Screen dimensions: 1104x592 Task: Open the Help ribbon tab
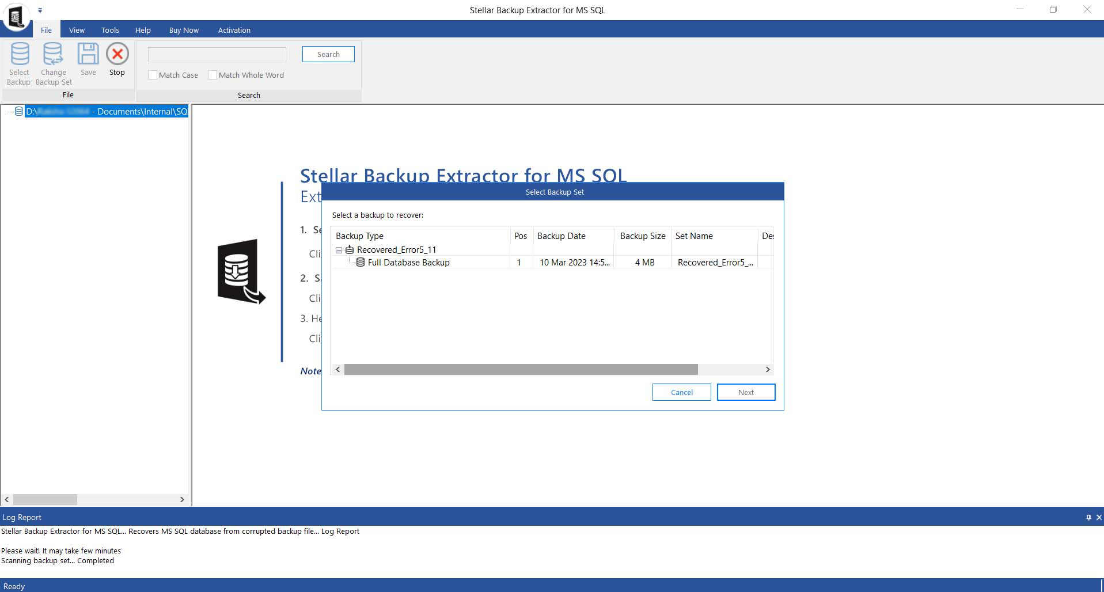point(143,30)
